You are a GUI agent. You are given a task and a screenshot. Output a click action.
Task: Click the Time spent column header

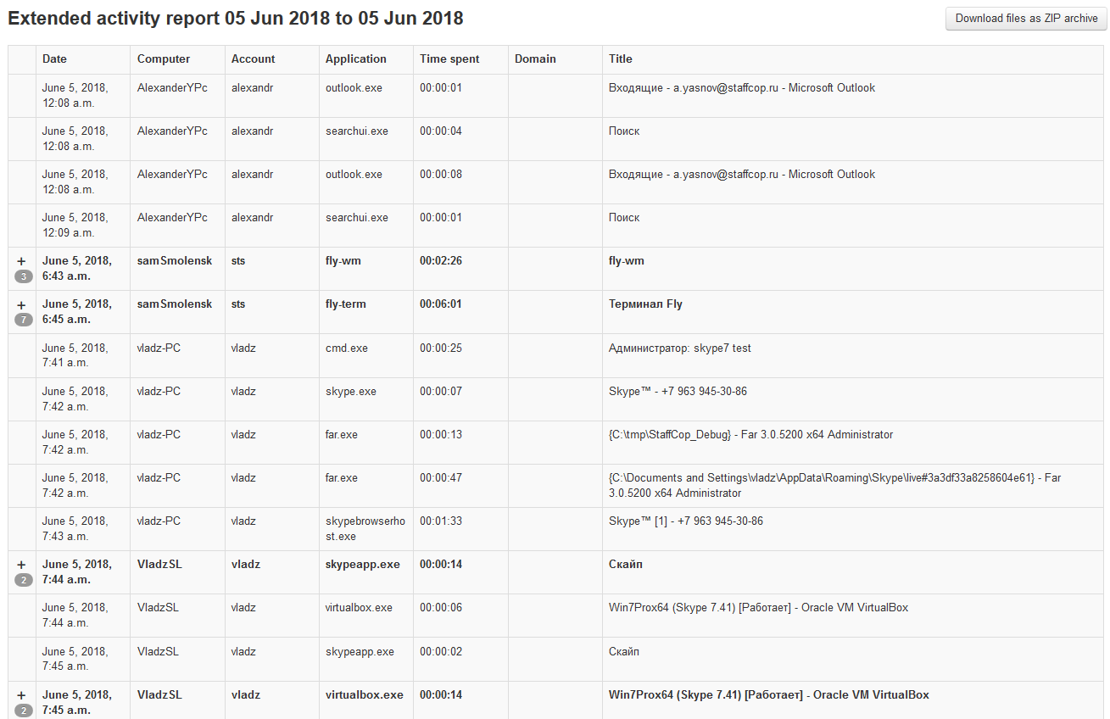pyautogui.click(x=449, y=59)
